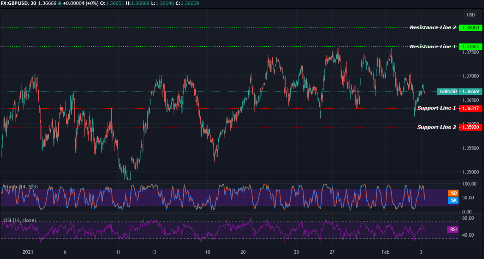Click the +0.00004 (+0%) change value
The image size is (484, 259).
point(80,3)
